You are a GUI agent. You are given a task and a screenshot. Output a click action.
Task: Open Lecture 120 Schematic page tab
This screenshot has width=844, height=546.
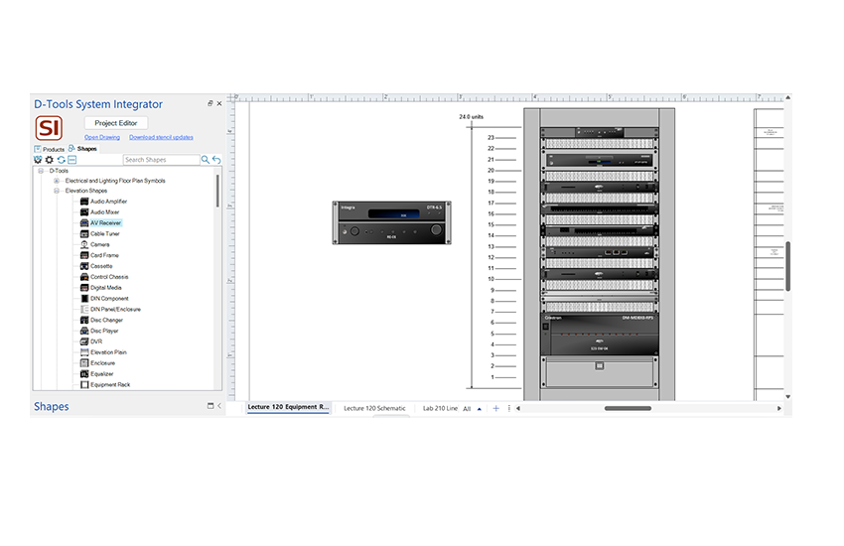[x=374, y=408]
